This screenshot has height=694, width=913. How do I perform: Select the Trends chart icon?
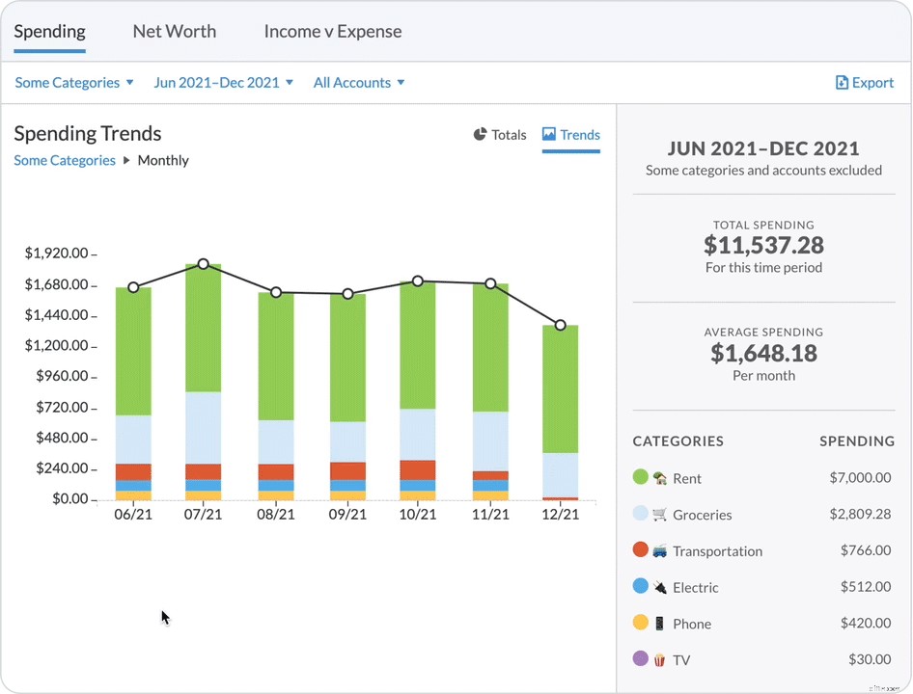(x=549, y=135)
